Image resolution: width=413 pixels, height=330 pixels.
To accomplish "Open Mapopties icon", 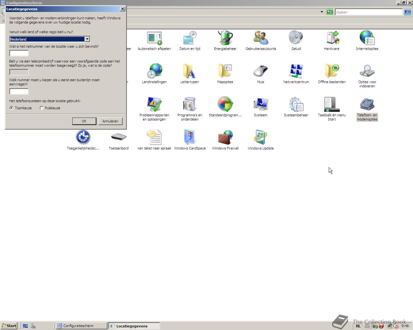I will [x=225, y=71].
